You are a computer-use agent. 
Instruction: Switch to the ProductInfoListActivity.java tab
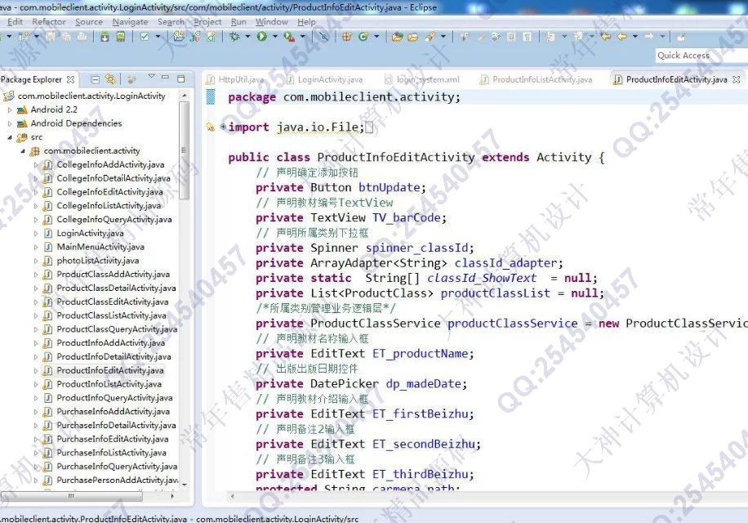541,79
